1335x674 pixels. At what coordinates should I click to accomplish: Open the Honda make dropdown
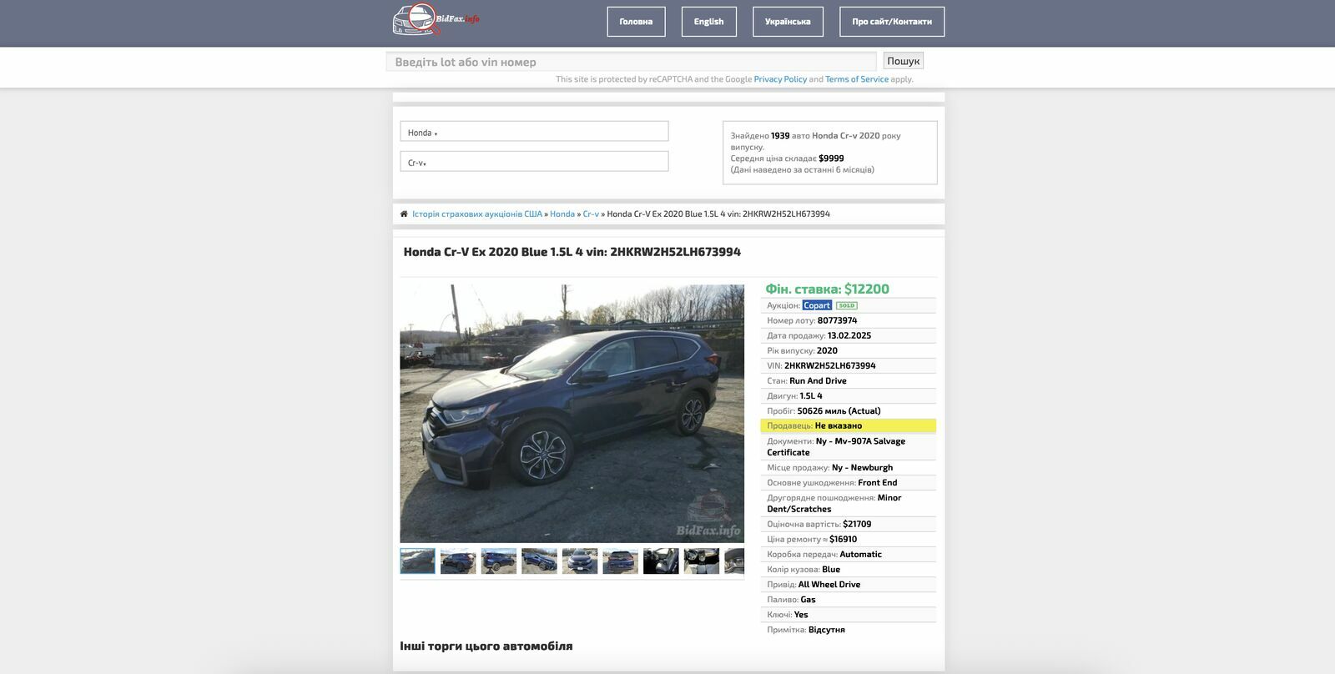tap(534, 132)
